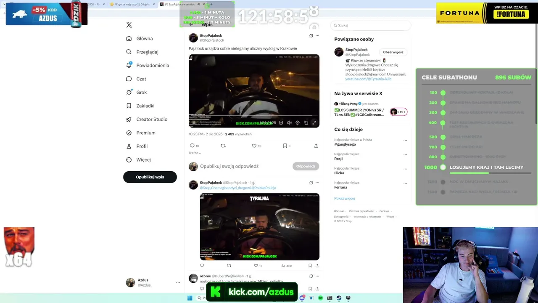Reply to the StopPajalock reply post
This screenshot has height=303, width=538.
tap(202, 266)
